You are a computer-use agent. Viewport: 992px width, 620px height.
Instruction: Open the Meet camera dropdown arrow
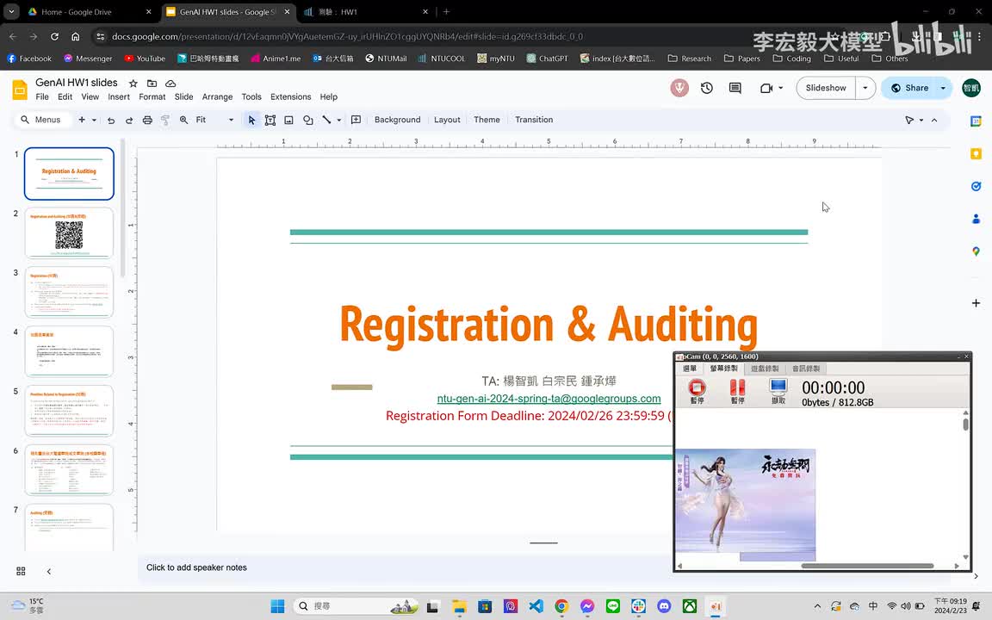pyautogui.click(x=781, y=88)
